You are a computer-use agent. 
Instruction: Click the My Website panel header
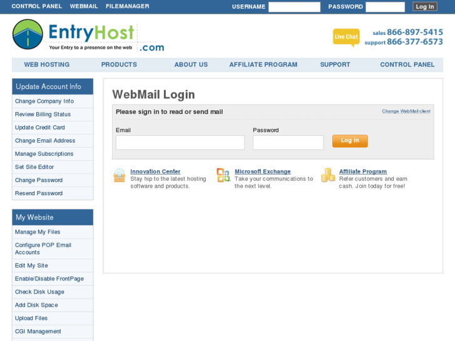tap(53, 217)
